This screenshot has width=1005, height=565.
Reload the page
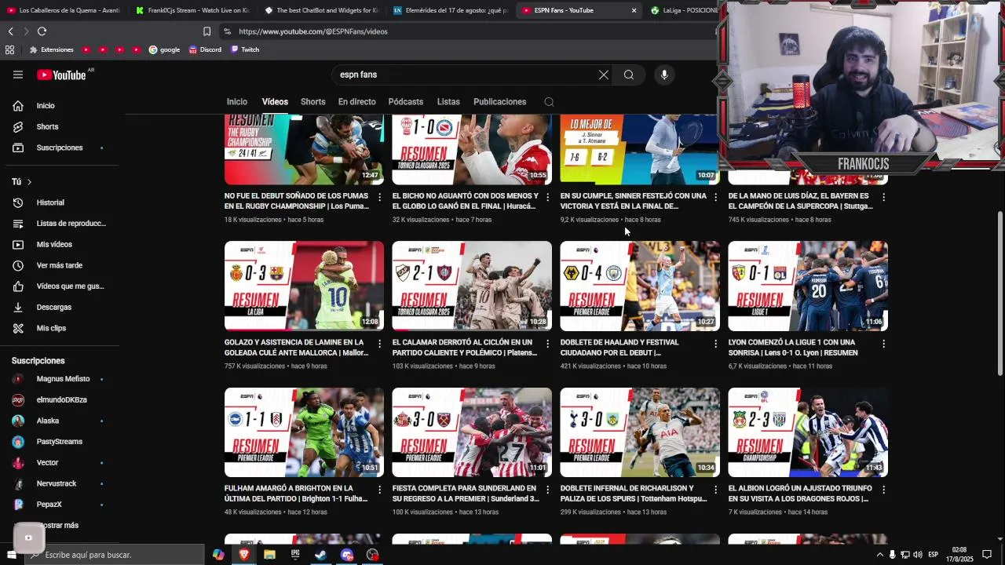tap(42, 31)
